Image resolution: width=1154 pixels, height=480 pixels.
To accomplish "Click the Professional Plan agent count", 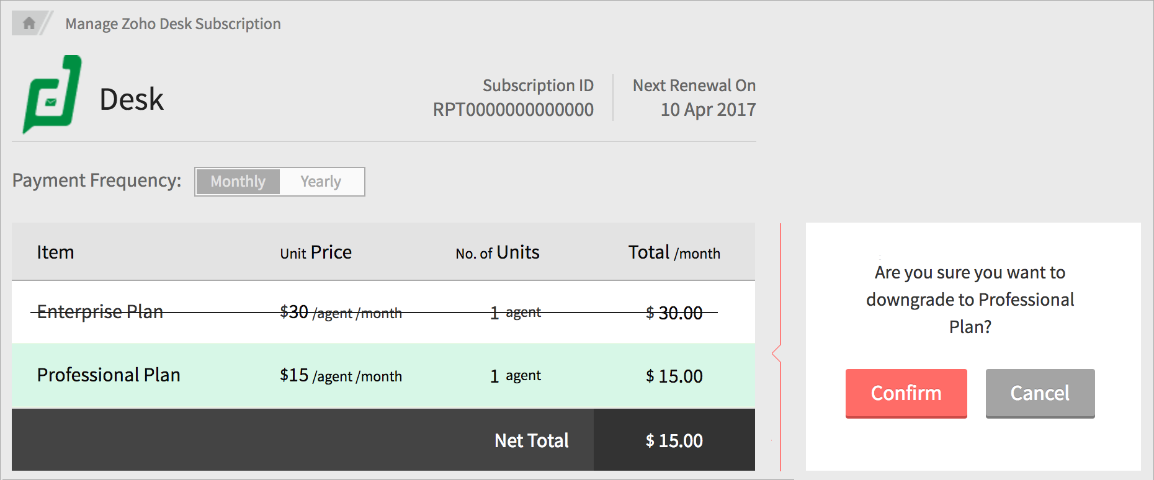I will tap(516, 376).
